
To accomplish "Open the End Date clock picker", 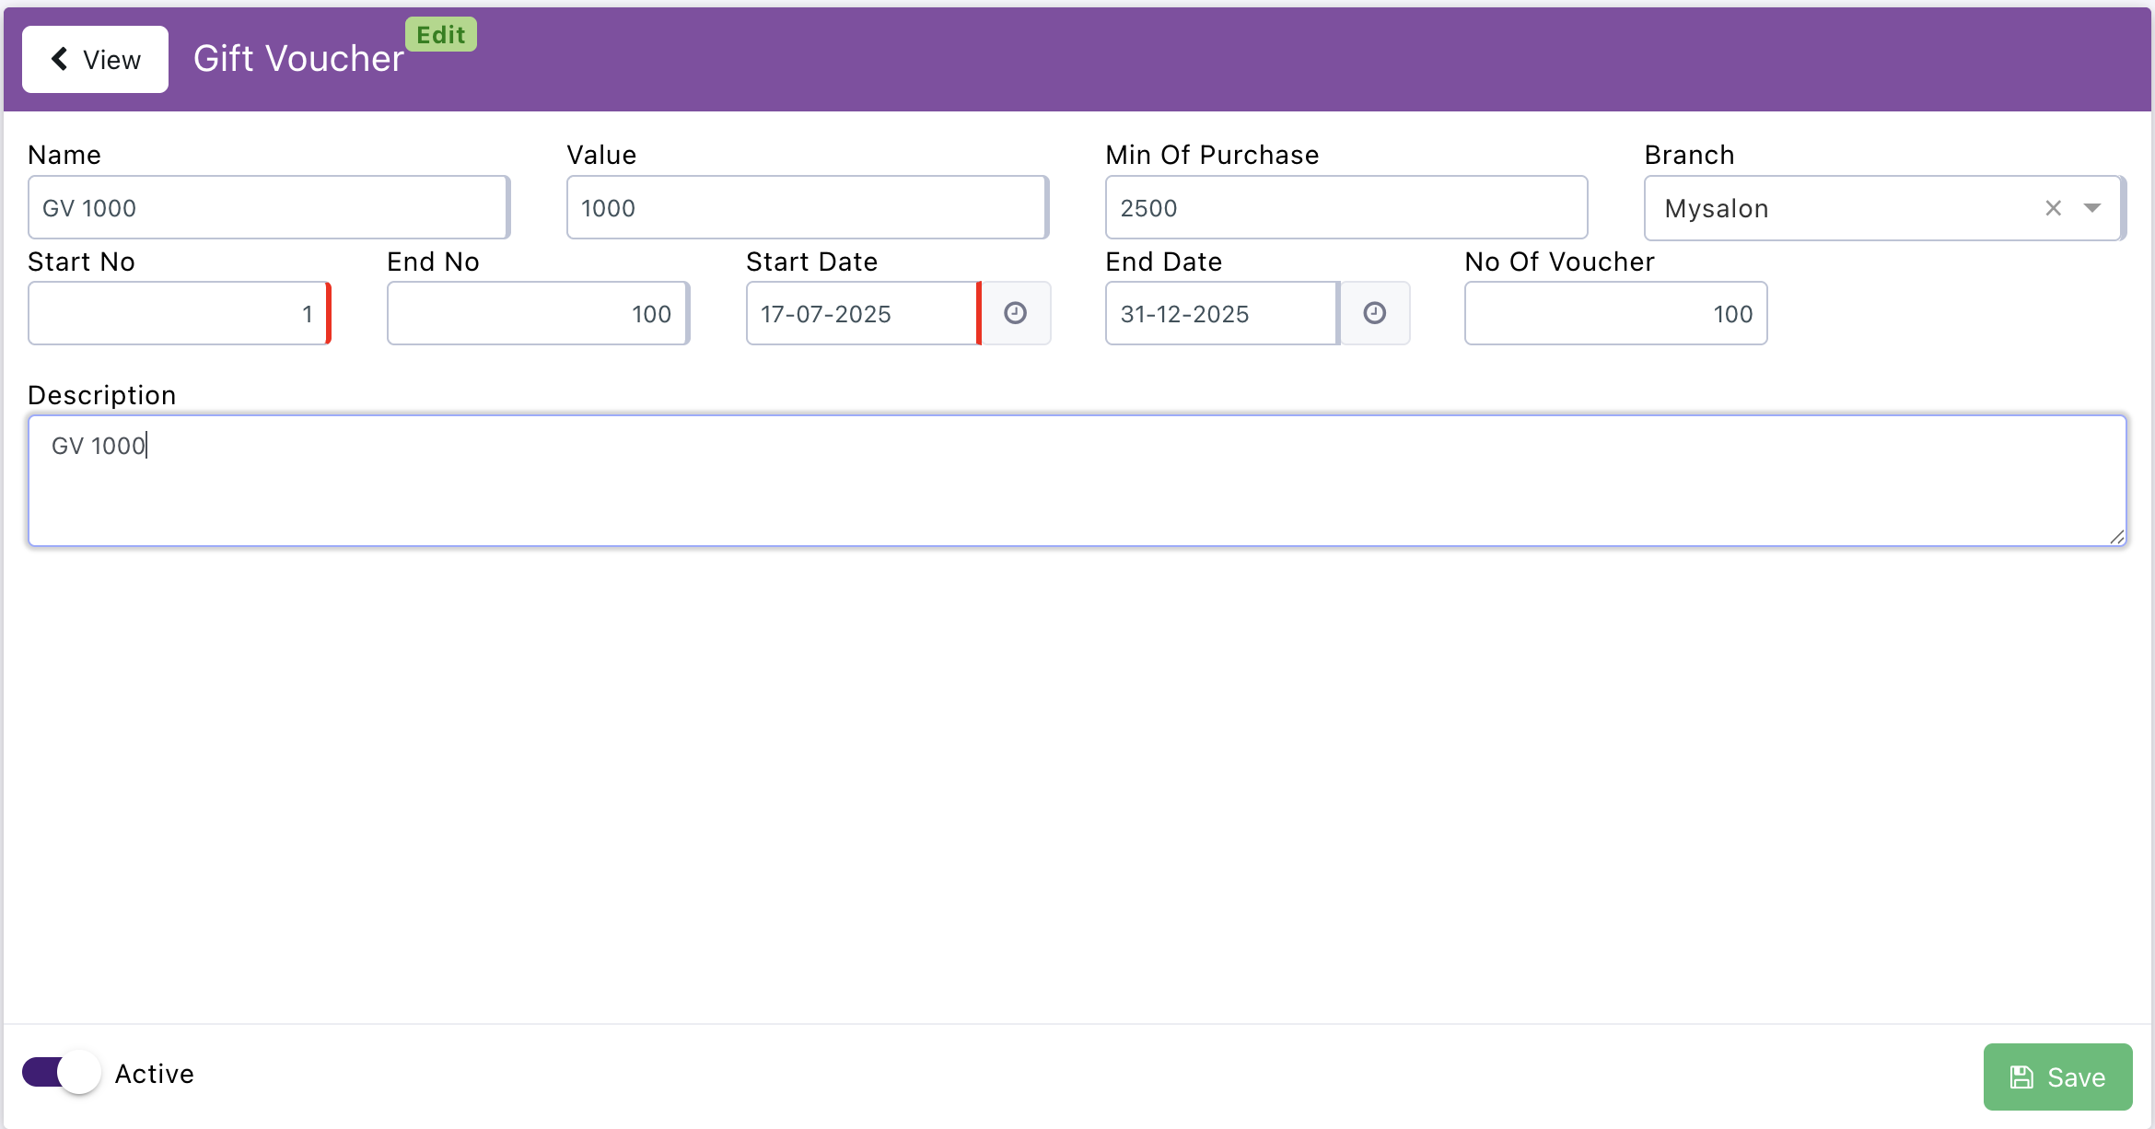I will coord(1374,313).
